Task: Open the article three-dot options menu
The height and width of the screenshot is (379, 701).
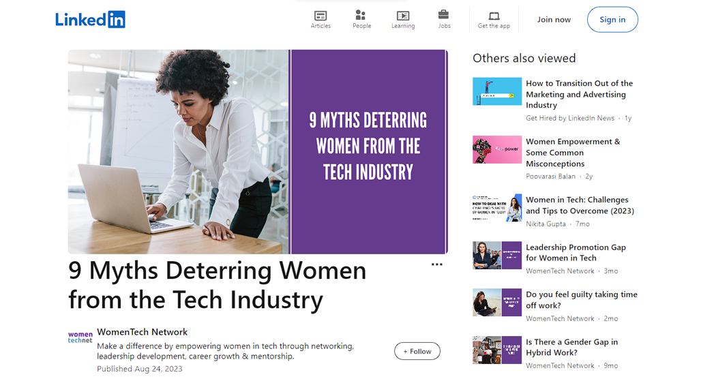Action: 437,264
